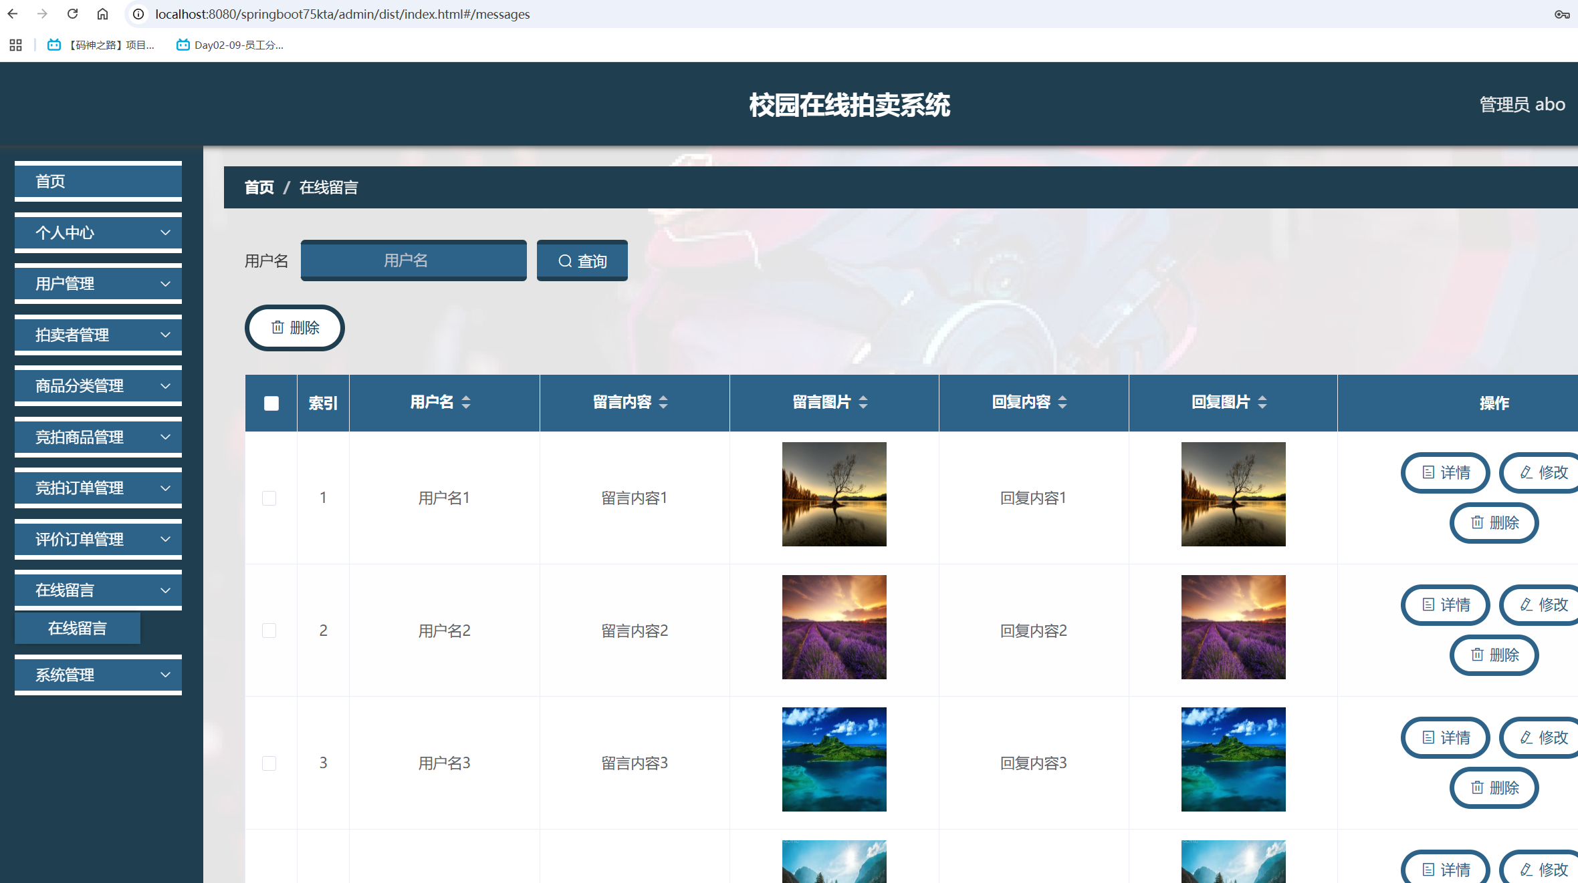Image resolution: width=1578 pixels, height=883 pixels.
Task: Open the apps grid icon in the bookmarks bar
Action: coord(16,45)
